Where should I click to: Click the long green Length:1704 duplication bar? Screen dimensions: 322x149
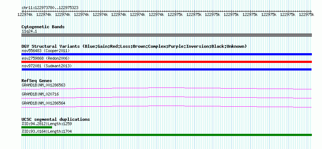point(166,135)
